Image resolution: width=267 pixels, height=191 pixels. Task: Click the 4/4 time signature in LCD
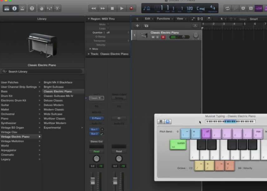point(213,8)
